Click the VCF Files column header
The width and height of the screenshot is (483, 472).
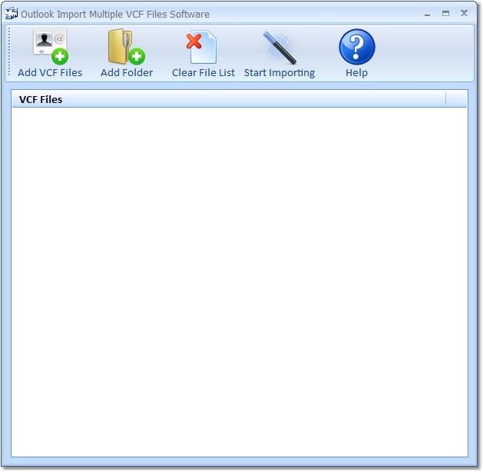(x=229, y=99)
